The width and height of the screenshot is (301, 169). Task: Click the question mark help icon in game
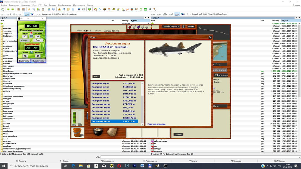click(183, 26)
